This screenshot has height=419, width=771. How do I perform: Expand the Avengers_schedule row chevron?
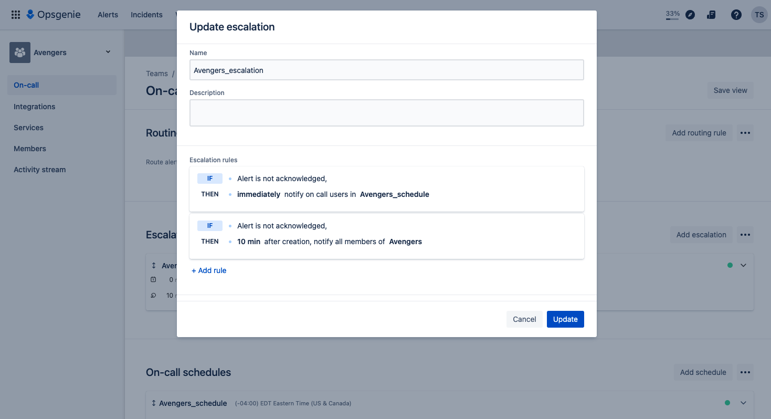[743, 402]
